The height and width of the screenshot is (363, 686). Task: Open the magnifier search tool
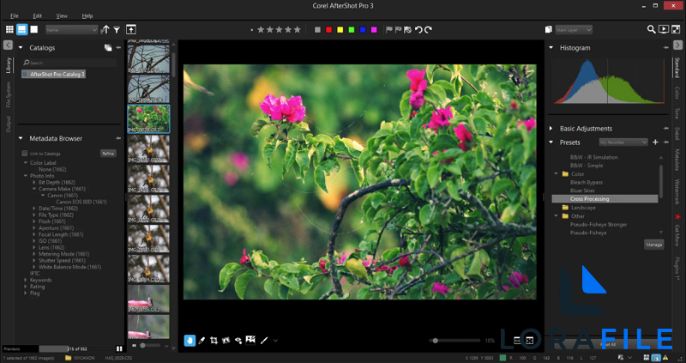(651, 29)
